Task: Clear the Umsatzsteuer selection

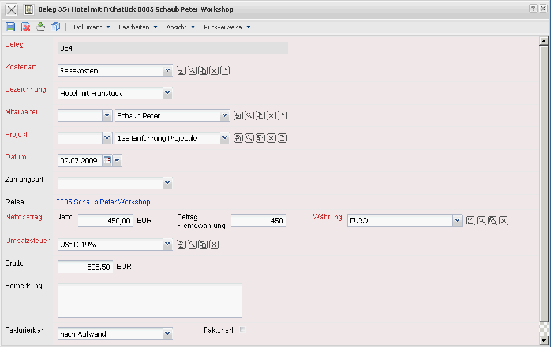Action: coord(214,244)
